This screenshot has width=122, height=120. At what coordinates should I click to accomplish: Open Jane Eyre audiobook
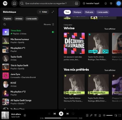(x=28, y=76)
